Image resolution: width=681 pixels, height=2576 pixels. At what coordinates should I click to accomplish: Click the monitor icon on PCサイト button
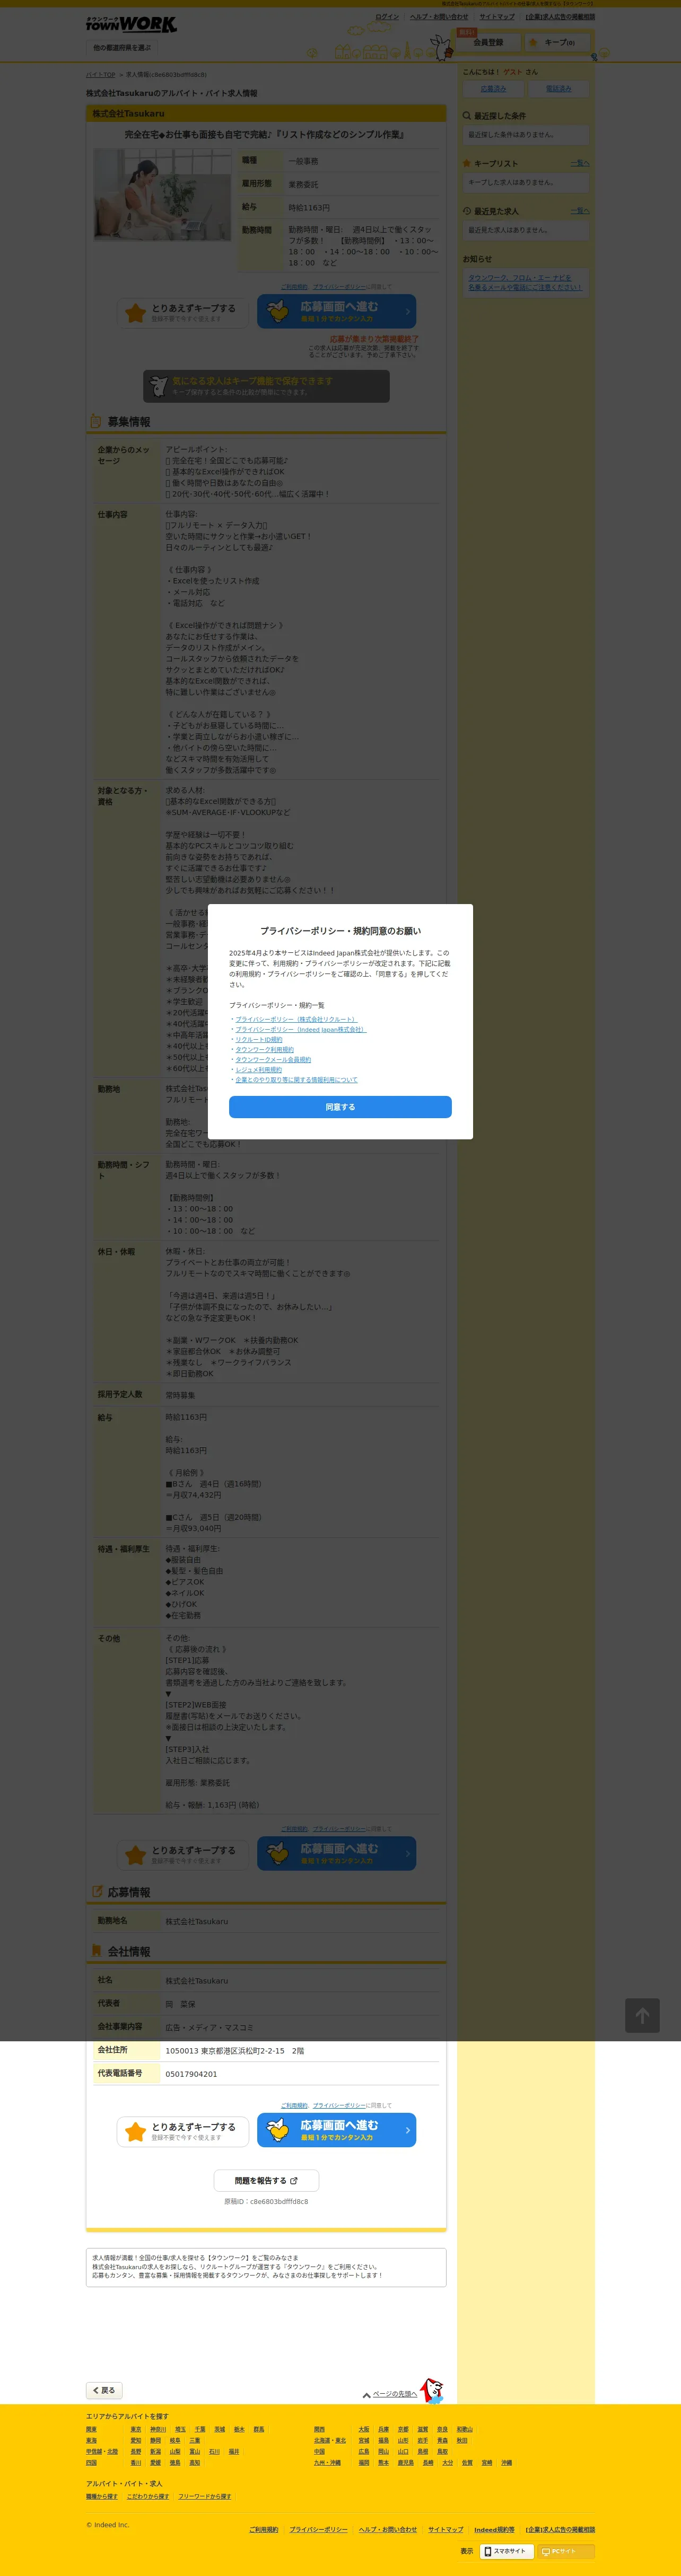546,2551
